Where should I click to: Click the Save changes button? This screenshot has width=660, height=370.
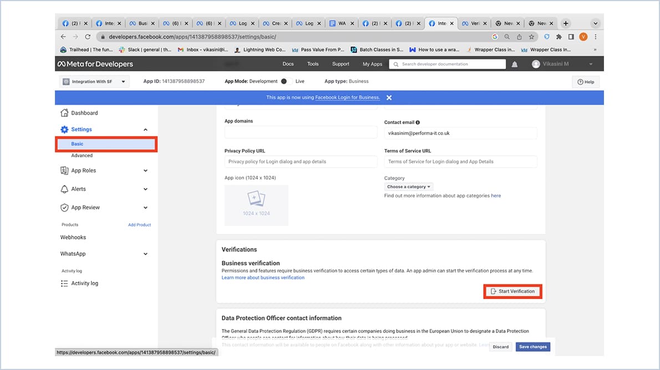pyautogui.click(x=532, y=346)
